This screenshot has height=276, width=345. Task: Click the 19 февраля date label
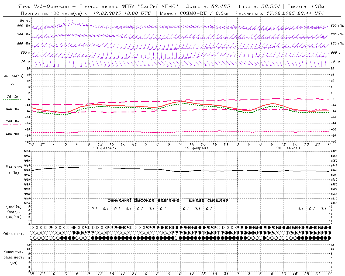(196, 148)
